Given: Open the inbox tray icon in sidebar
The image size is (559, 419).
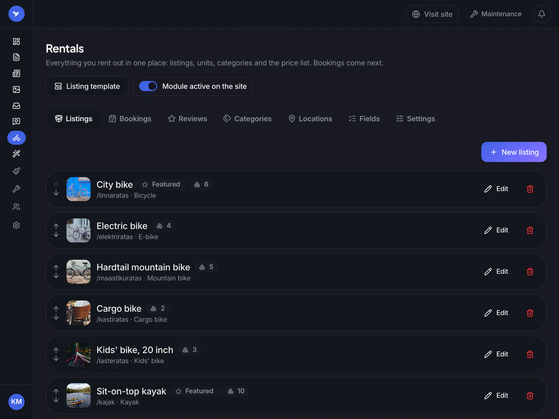Looking at the screenshot, I should [x=16, y=106].
